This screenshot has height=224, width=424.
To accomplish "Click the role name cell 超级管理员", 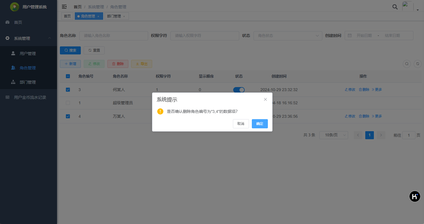I will pos(123,103).
